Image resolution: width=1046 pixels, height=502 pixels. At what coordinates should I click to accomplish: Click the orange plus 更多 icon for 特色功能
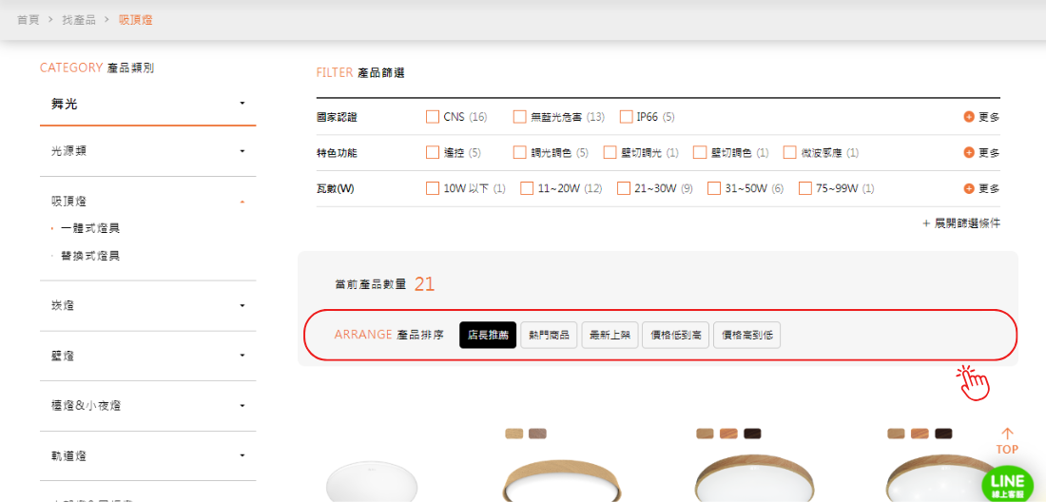(x=969, y=152)
